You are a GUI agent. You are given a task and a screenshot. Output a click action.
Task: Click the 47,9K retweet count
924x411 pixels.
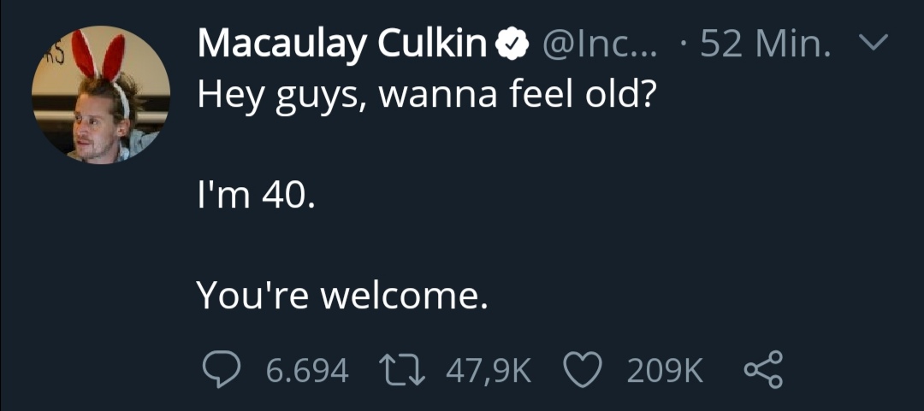[x=489, y=371]
